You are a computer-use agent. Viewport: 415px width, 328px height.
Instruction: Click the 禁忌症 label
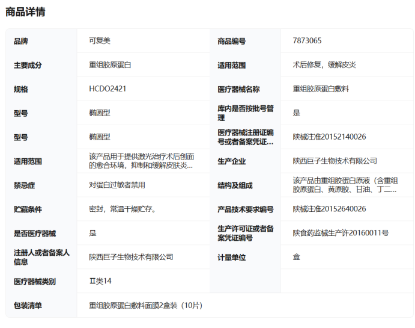point(25,185)
